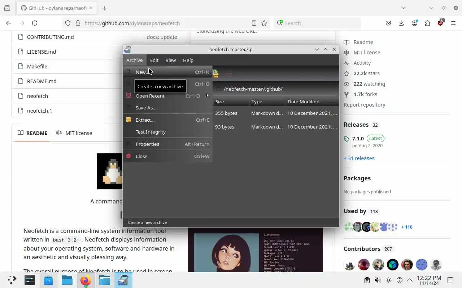Sort archive files by Date Modified column
Viewport: 462px width, 288px height.
[x=312, y=102]
